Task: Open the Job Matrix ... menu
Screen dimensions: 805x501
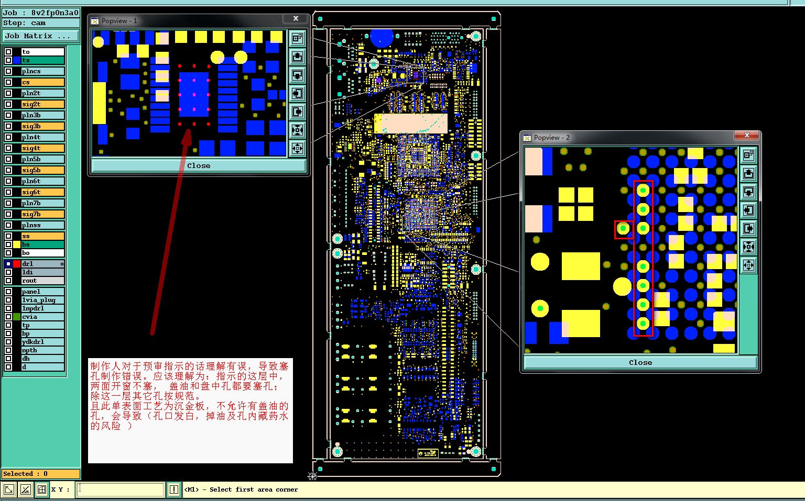Action: tap(41, 36)
